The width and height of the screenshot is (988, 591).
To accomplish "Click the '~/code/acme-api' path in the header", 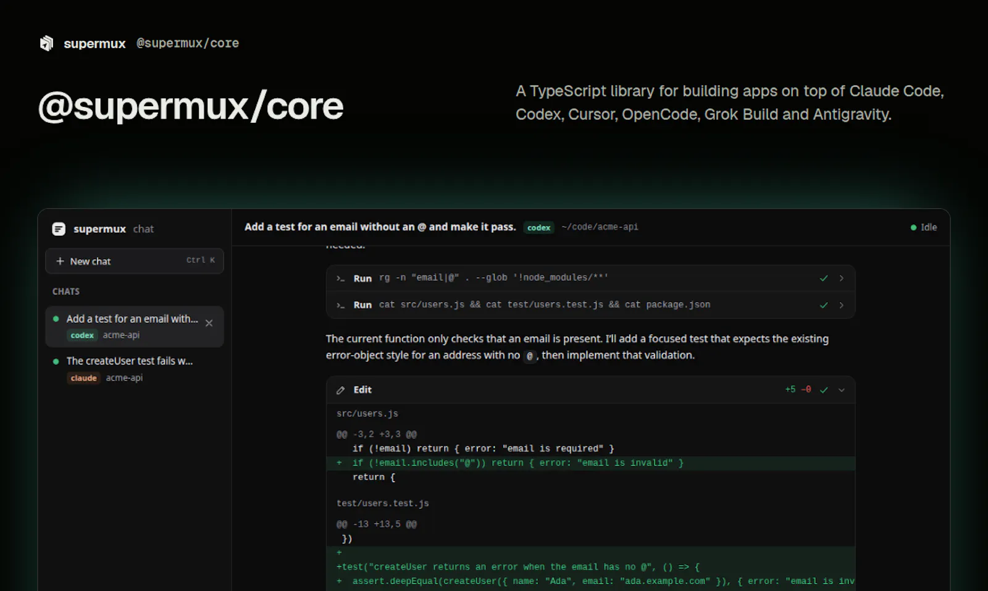I will pos(600,227).
